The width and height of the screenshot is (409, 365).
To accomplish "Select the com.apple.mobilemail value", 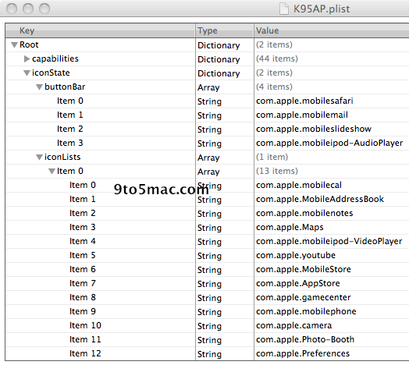I will pos(302,115).
